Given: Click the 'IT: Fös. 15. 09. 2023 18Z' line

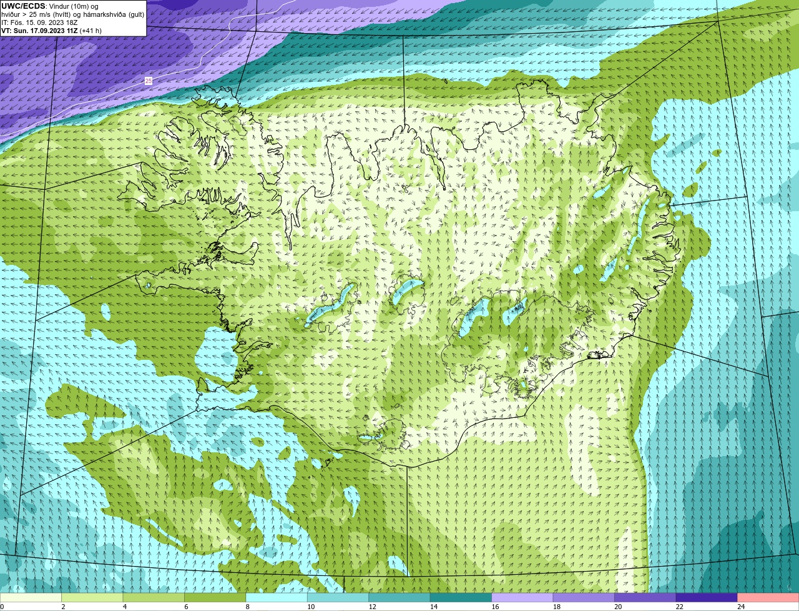Looking at the screenshot, I should pyautogui.click(x=39, y=22).
